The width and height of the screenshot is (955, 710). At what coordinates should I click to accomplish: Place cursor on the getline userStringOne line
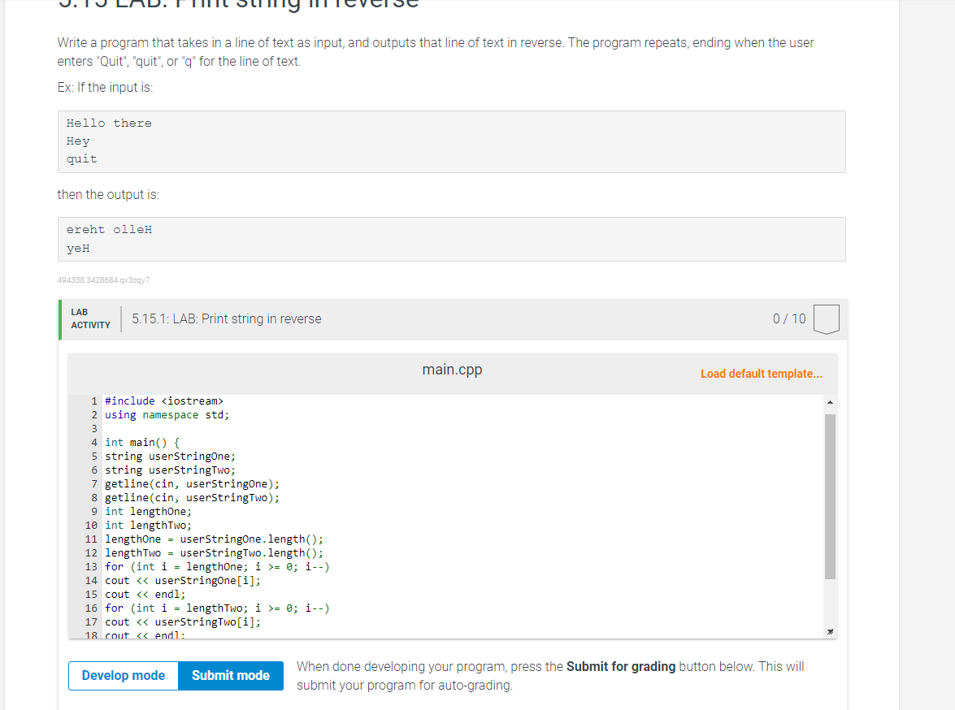(x=189, y=483)
